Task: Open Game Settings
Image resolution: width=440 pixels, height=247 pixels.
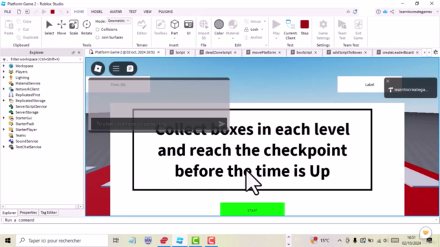Action: click(323, 29)
